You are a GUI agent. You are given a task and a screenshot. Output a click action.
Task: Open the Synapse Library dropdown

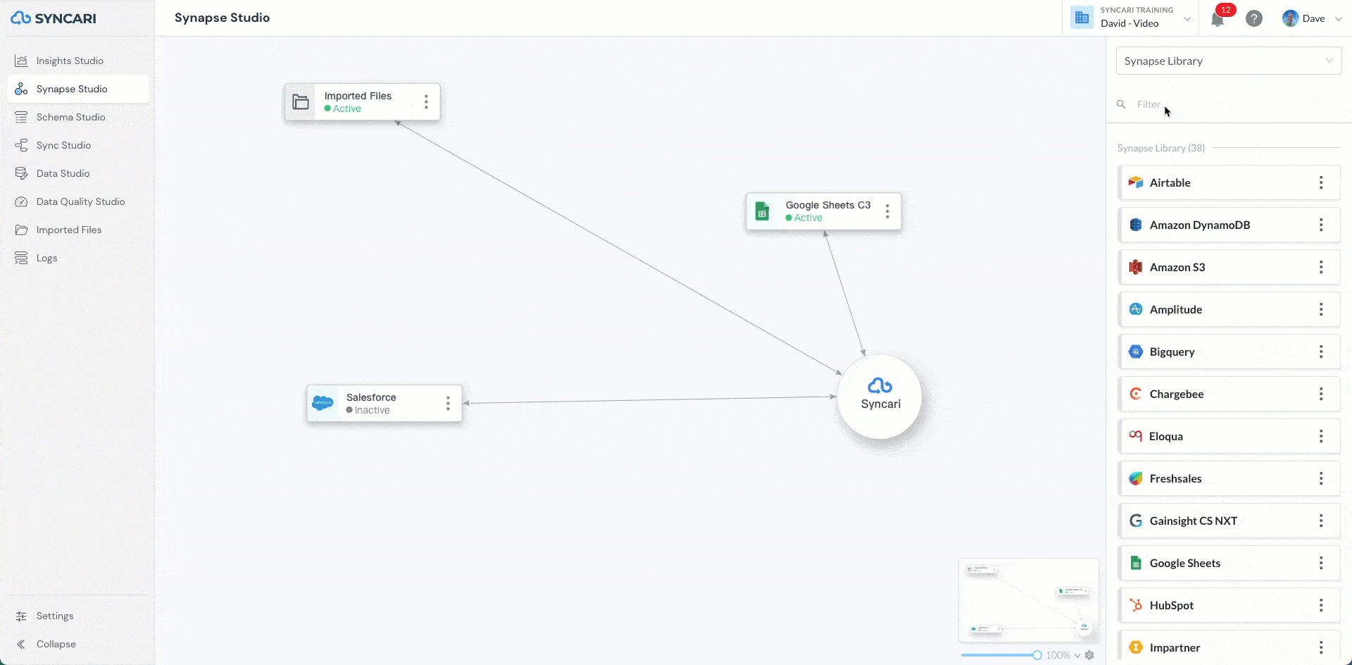pos(1228,61)
